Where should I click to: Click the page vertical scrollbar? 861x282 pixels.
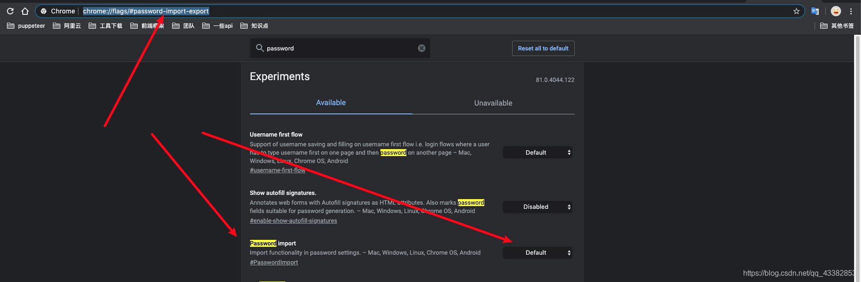[857, 157]
